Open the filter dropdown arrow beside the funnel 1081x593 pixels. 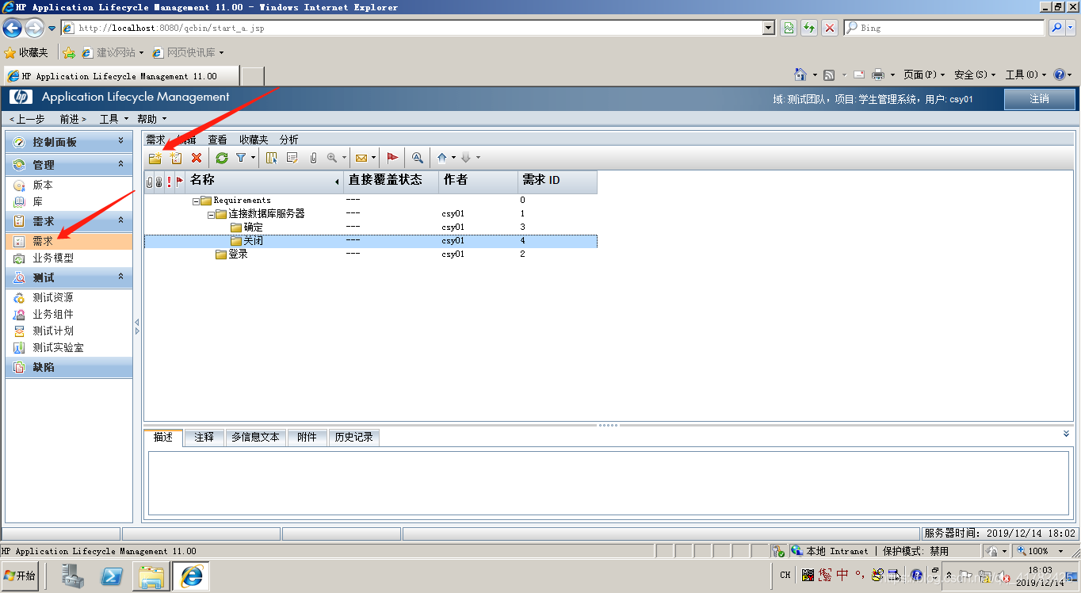254,158
